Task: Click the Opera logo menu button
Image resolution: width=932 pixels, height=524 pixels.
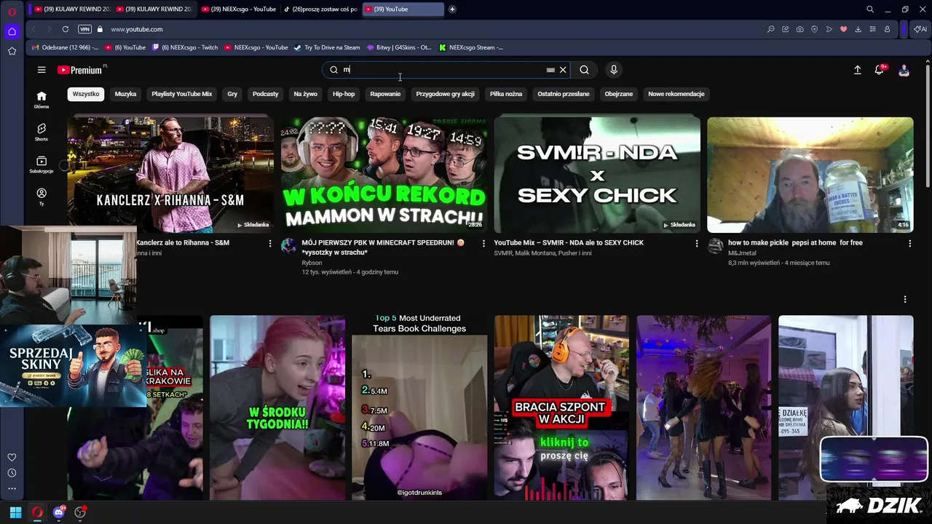Action: pyautogui.click(x=12, y=12)
